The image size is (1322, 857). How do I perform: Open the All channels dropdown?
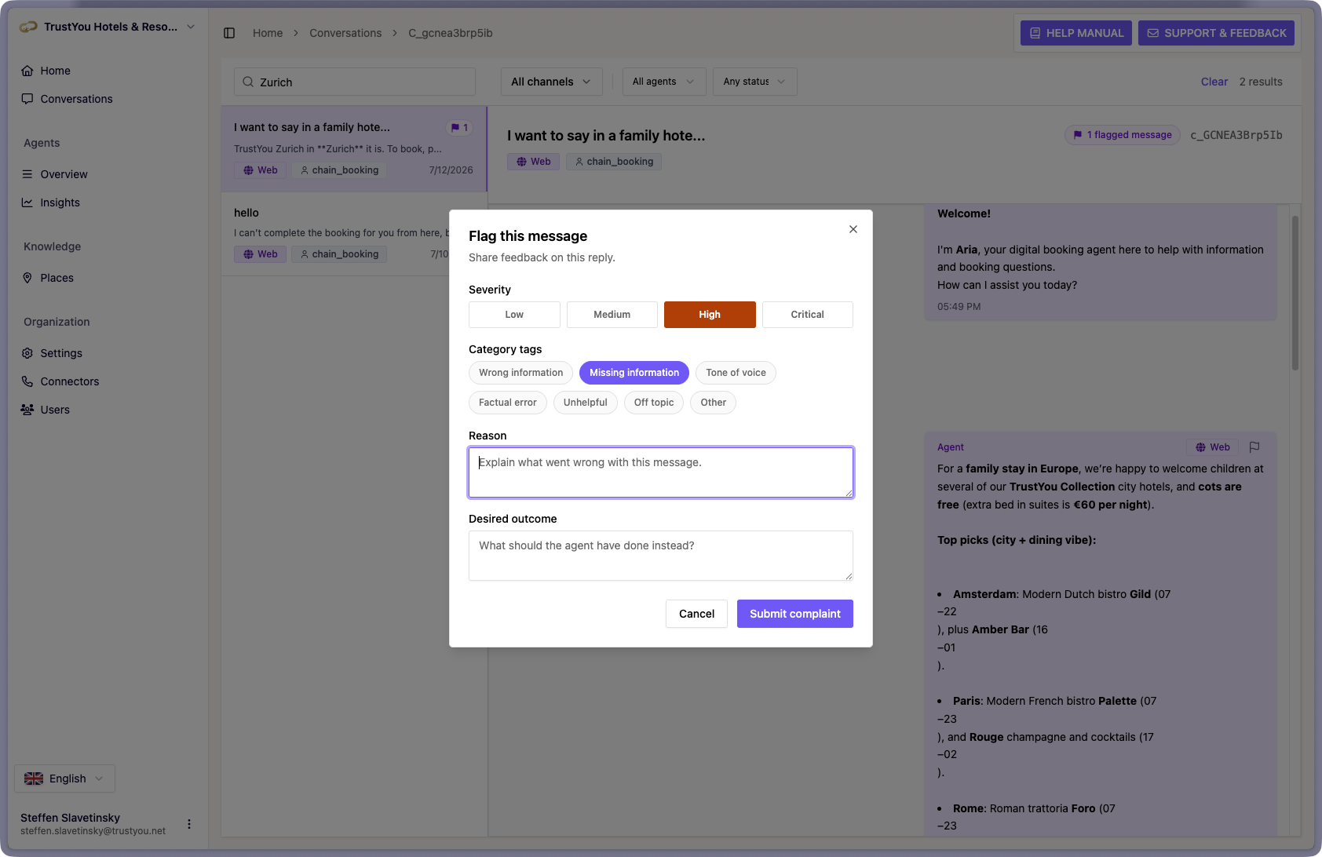coord(552,82)
